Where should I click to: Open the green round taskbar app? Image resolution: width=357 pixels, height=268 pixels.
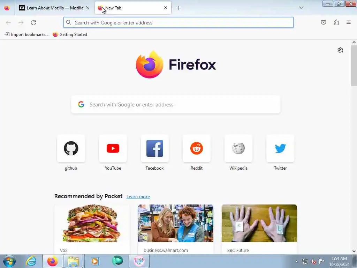pos(117,261)
